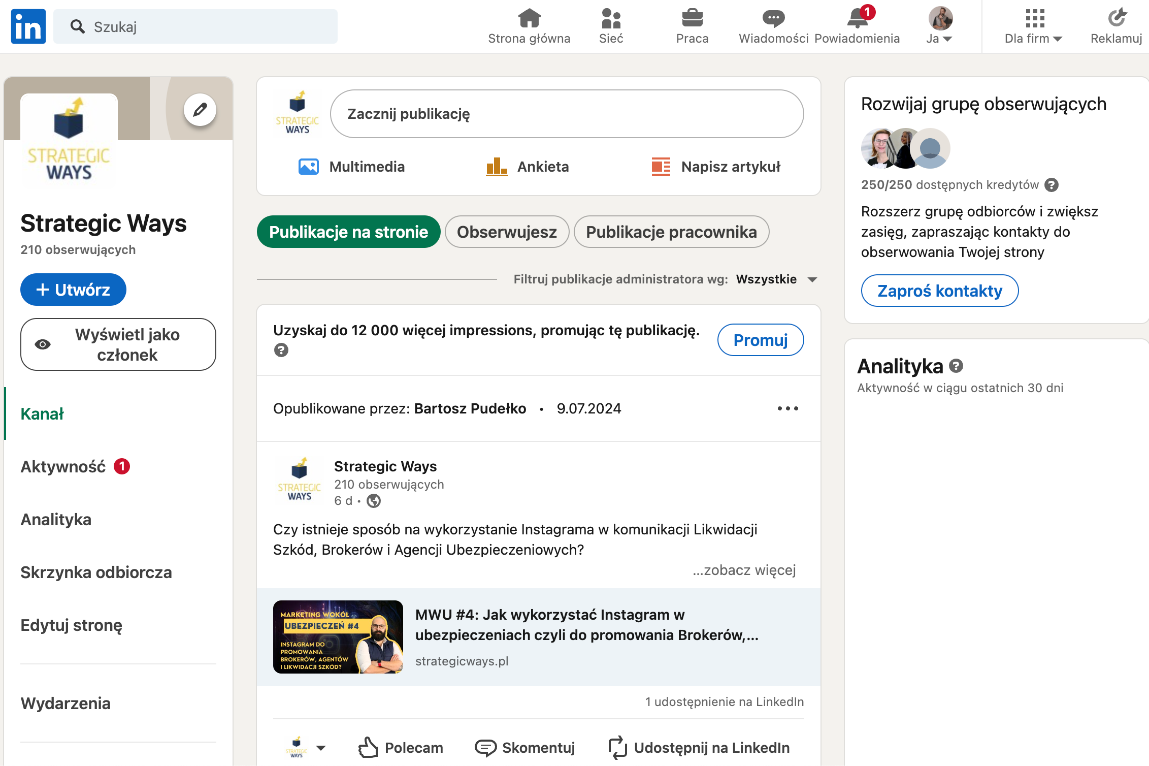Screen dimensions: 1149x766
Task: Click help icon under impressions promo text
Action: tap(281, 350)
